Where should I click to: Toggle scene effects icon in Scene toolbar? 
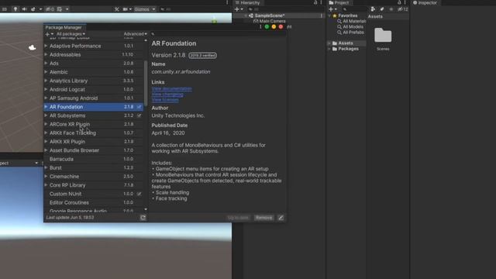(33, 9)
